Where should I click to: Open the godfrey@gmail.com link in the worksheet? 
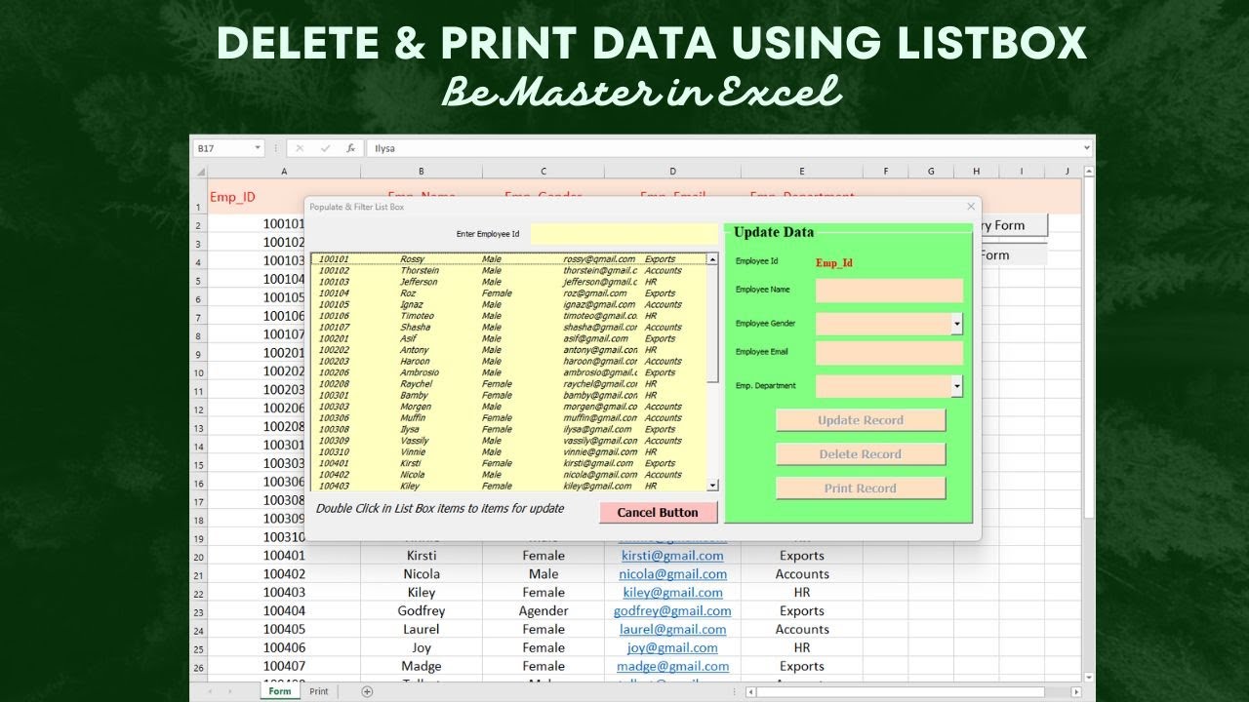[672, 611]
